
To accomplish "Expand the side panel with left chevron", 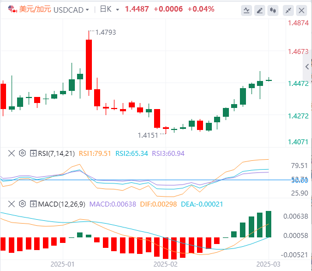I will coord(307,67).
